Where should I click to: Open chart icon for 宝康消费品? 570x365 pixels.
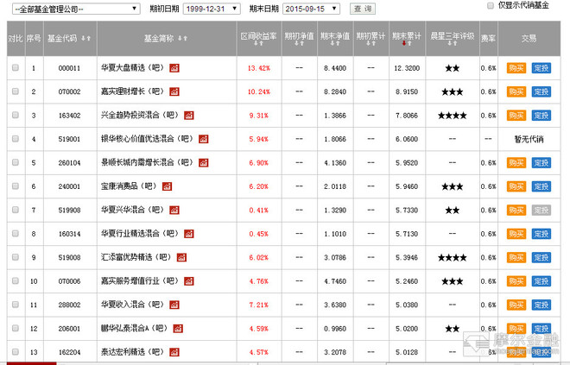(x=168, y=186)
